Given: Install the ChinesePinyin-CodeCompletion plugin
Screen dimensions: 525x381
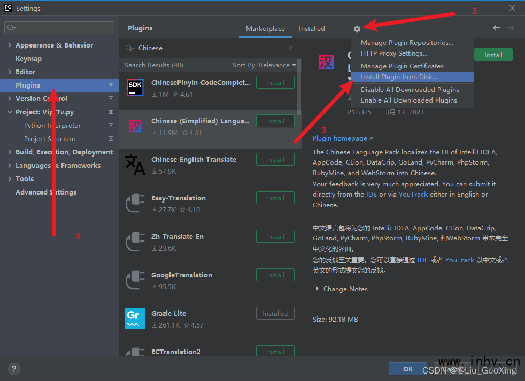Looking at the screenshot, I should (275, 83).
